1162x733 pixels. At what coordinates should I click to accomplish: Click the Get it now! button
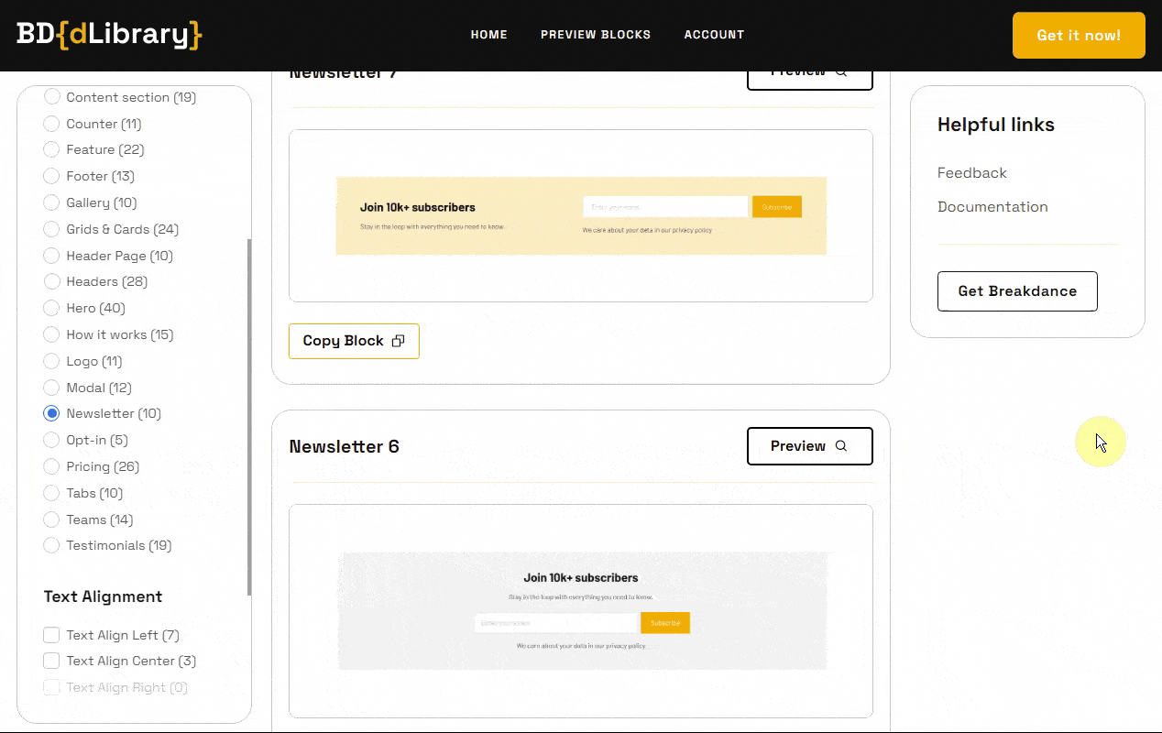coord(1079,36)
